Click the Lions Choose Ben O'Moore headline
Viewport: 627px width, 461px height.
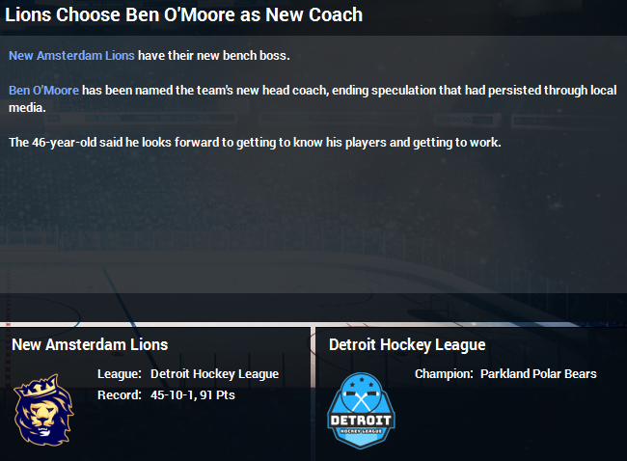(x=184, y=14)
